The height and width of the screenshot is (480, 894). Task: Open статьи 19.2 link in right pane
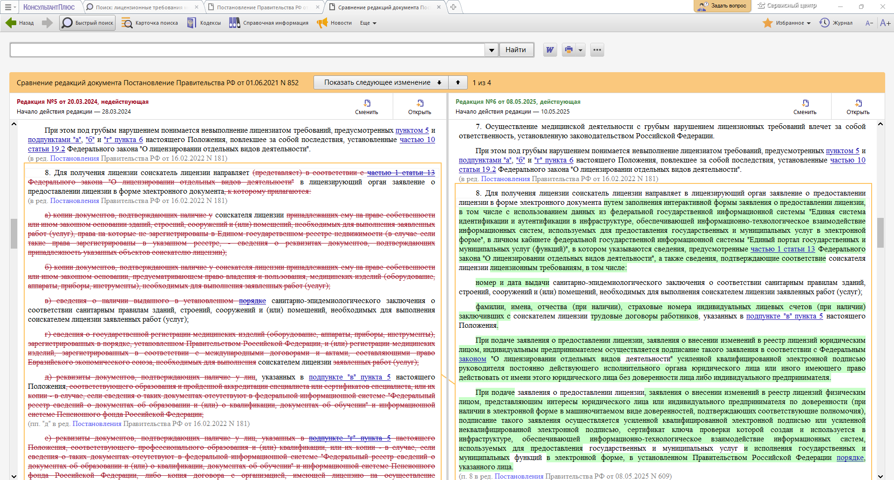(478, 169)
